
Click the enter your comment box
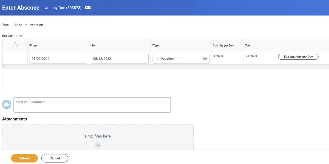(x=92, y=105)
